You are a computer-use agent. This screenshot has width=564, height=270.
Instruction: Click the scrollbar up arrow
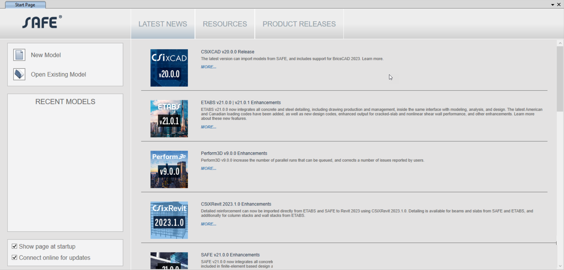pyautogui.click(x=560, y=43)
